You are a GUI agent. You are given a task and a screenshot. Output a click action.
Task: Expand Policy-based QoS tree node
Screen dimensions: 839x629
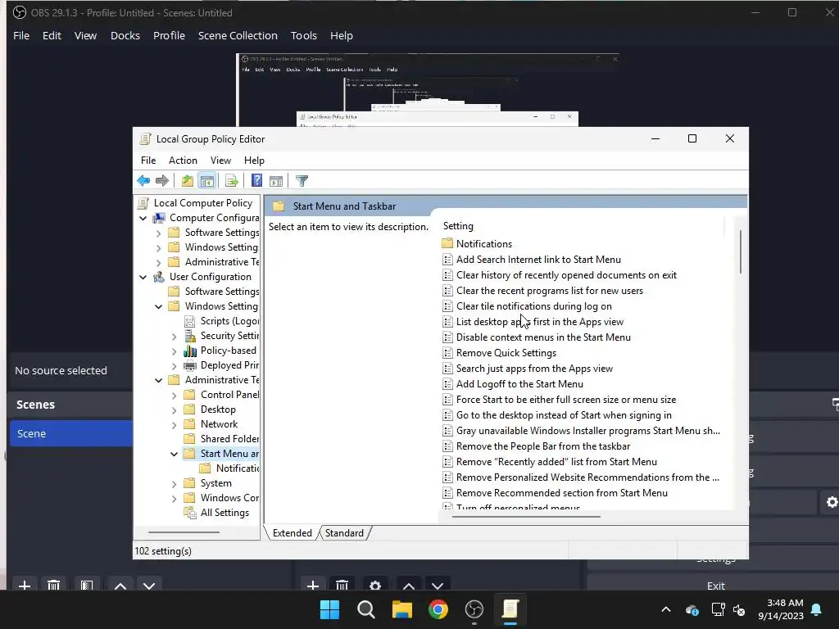tap(174, 351)
